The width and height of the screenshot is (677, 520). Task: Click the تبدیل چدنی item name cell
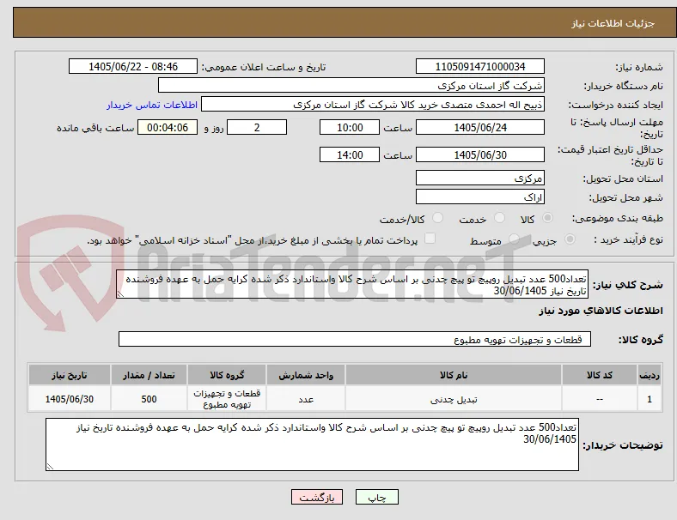[x=454, y=399]
